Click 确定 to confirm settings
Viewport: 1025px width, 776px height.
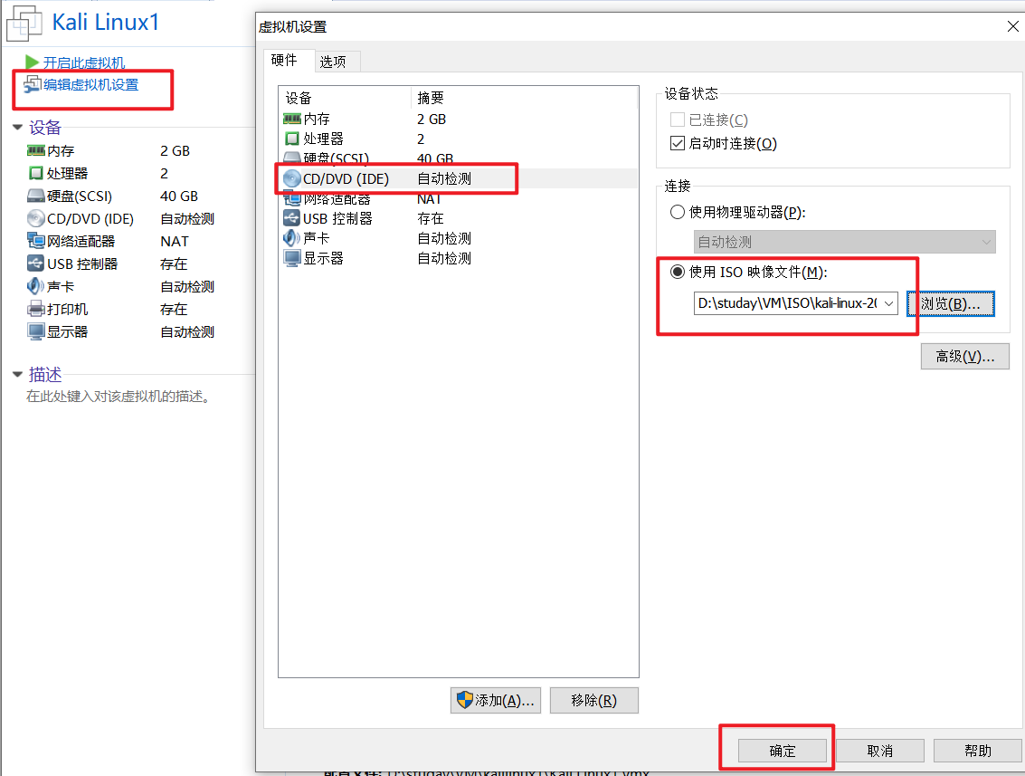coord(783,751)
